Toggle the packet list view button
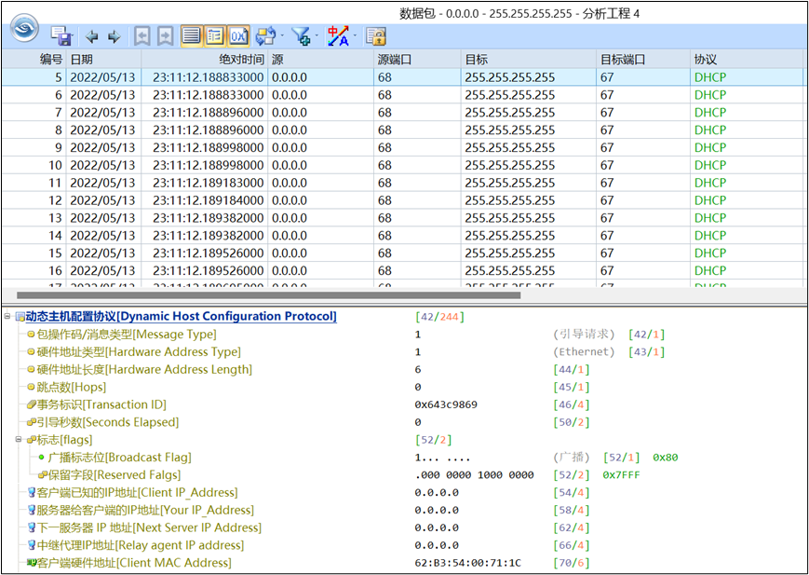Image resolution: width=809 pixels, height=575 pixels. [191, 36]
